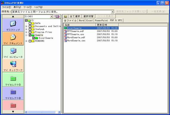Switch to the Excel tab
The width and height of the screenshot is (170, 115).
click(x=89, y=21)
